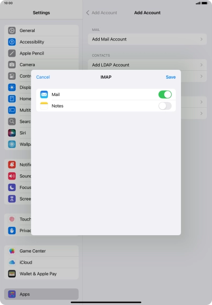The height and width of the screenshot is (305, 212).
Task: Open Wallet & Apple Pay icon
Action: pyautogui.click(x=12, y=274)
